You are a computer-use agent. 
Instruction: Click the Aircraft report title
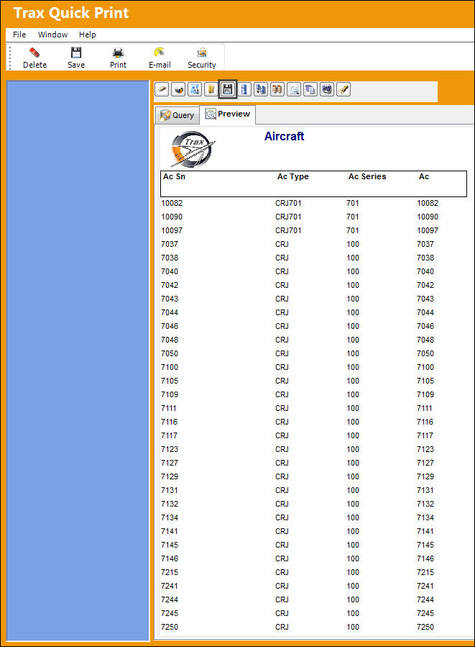click(285, 136)
